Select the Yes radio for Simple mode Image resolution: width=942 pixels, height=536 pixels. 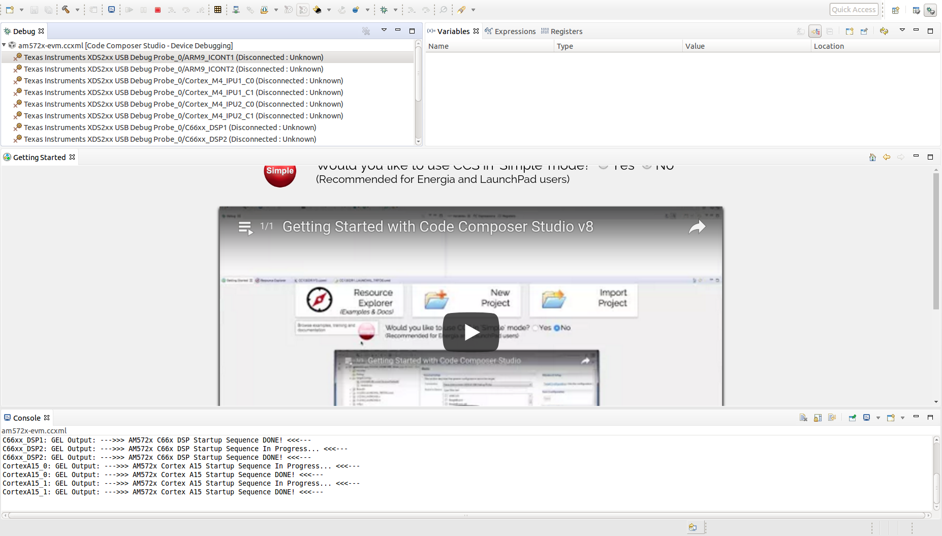coord(603,166)
